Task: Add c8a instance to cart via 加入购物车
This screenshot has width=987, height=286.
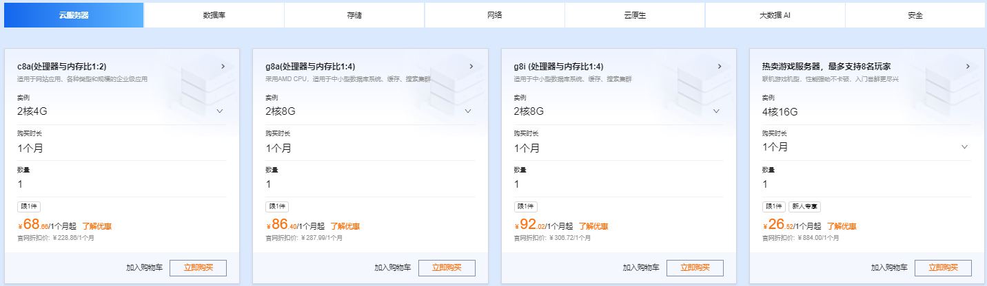Action: tap(145, 268)
